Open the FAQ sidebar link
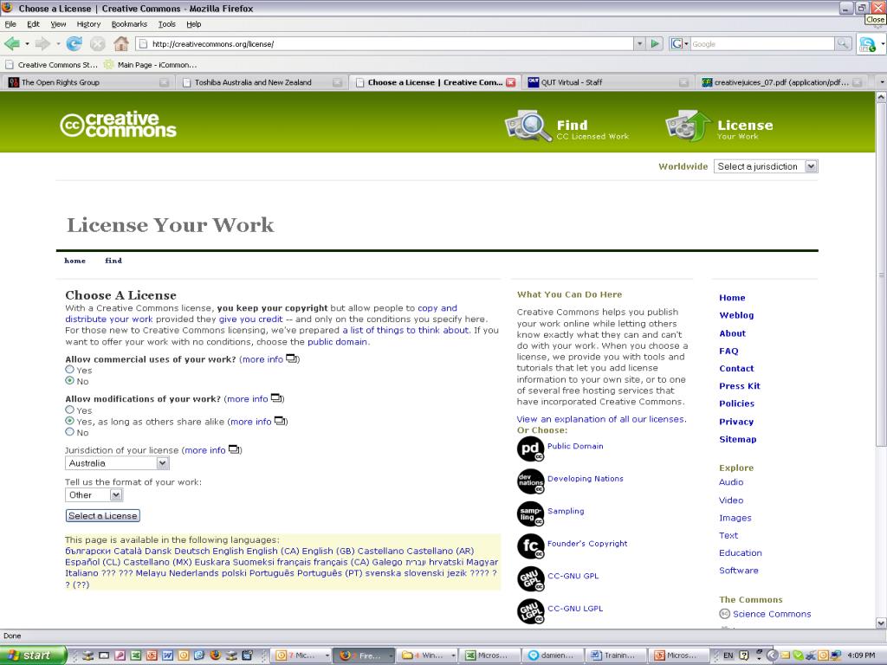The image size is (887, 665). [x=728, y=351]
